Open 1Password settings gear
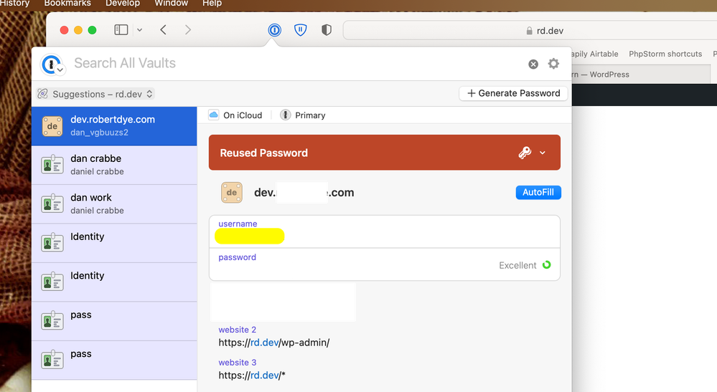The width and height of the screenshot is (717, 392). (553, 64)
